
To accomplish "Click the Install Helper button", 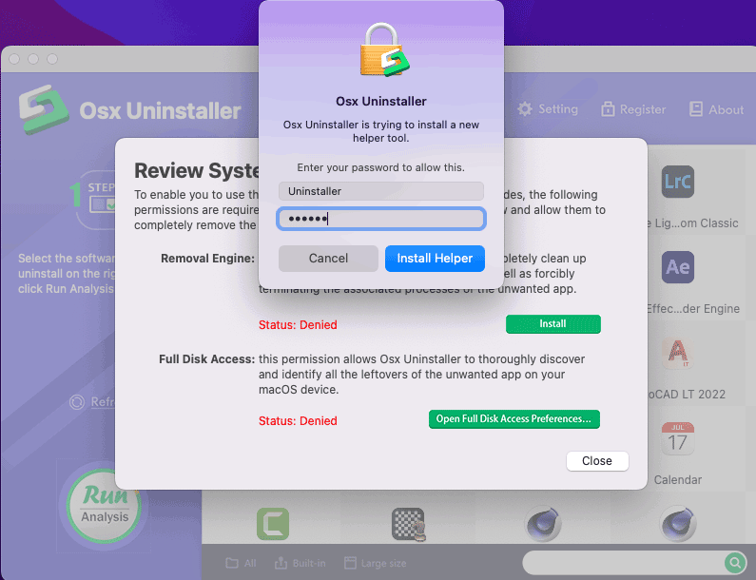I will tap(435, 259).
